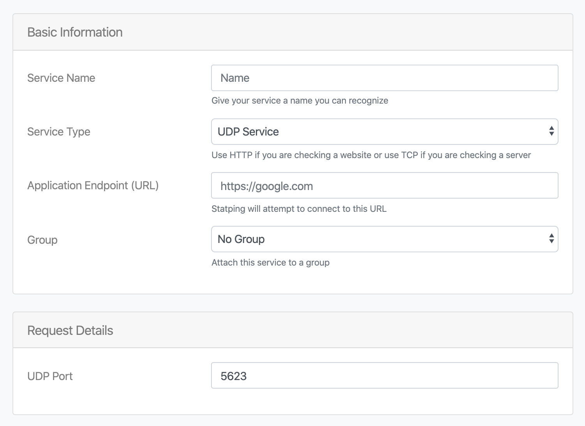Click the Name placeholder text box

coord(234,78)
